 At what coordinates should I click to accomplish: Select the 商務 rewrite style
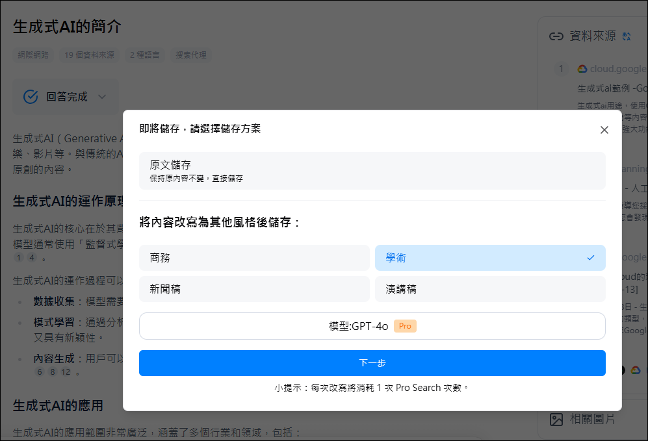(254, 258)
